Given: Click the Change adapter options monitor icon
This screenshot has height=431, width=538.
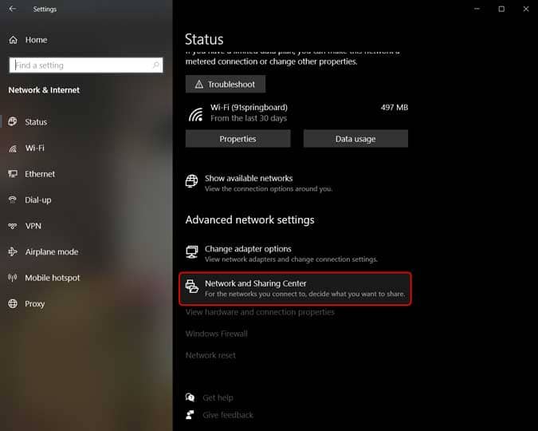Looking at the screenshot, I should [x=192, y=251].
